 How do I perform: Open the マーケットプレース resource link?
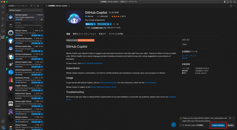coord(189,56)
